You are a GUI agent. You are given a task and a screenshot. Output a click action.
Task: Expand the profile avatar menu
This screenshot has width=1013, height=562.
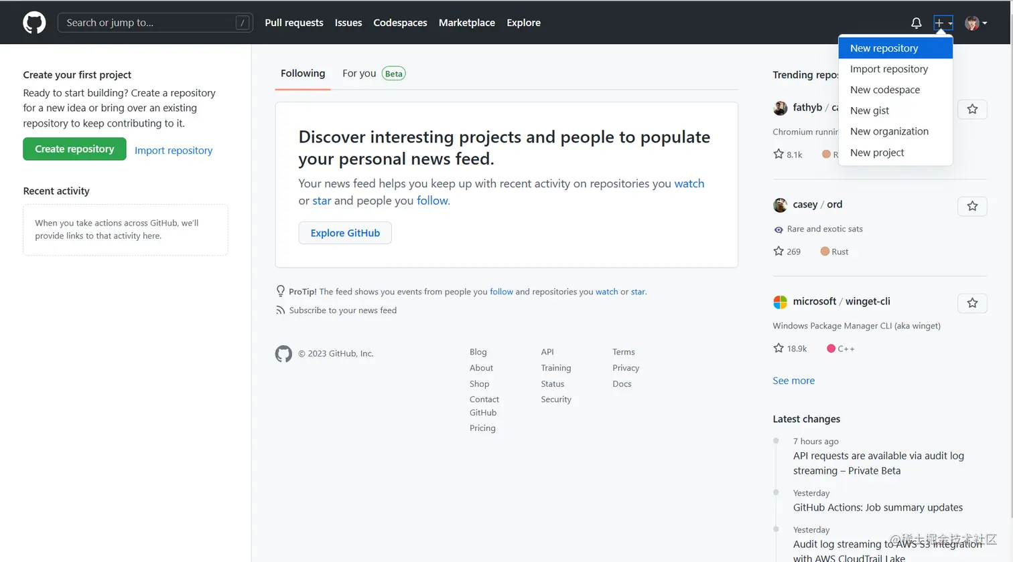[975, 23]
